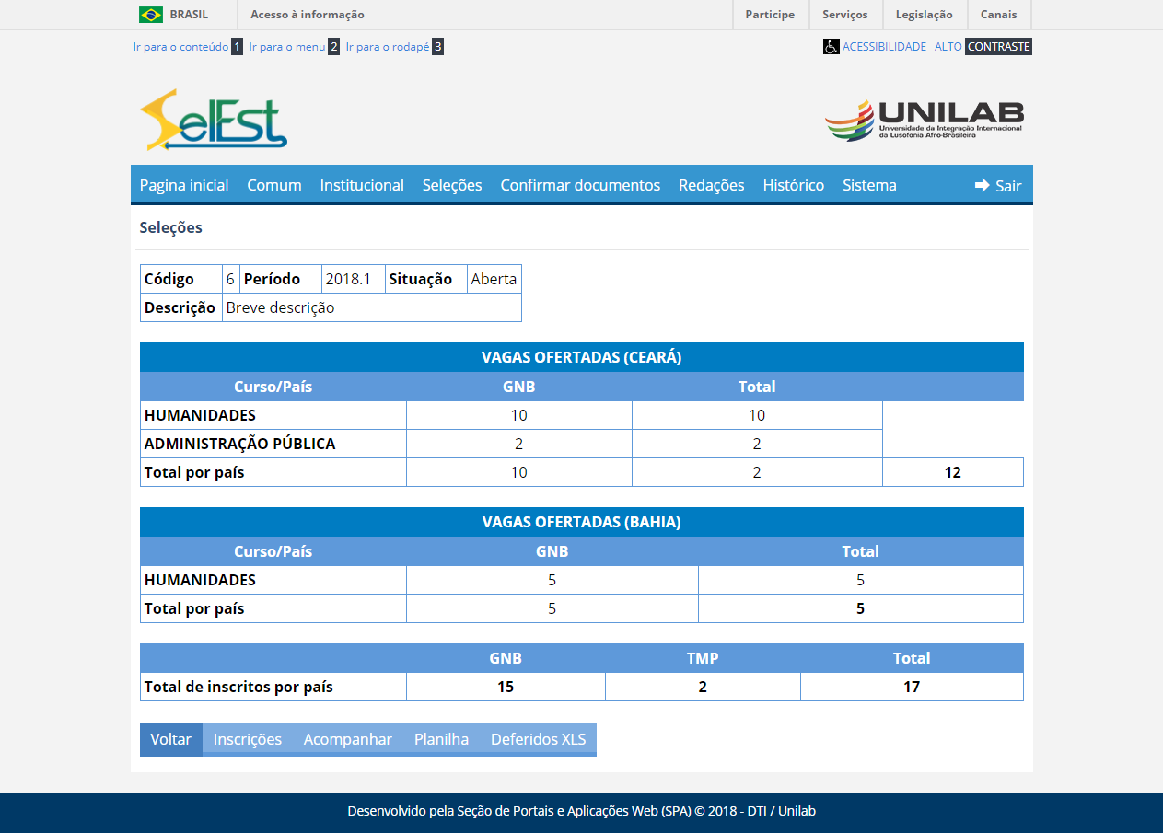The height and width of the screenshot is (833, 1163).
Task: Open the Histórico menu
Action: coord(793,185)
